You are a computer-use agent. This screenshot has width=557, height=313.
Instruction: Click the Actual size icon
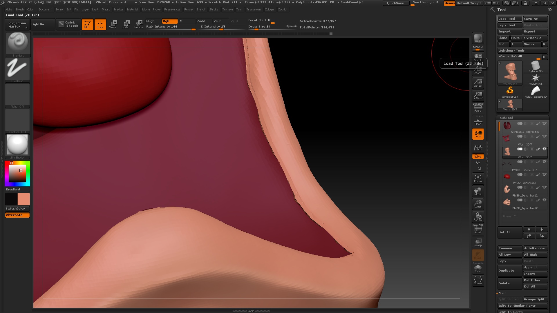478,83
